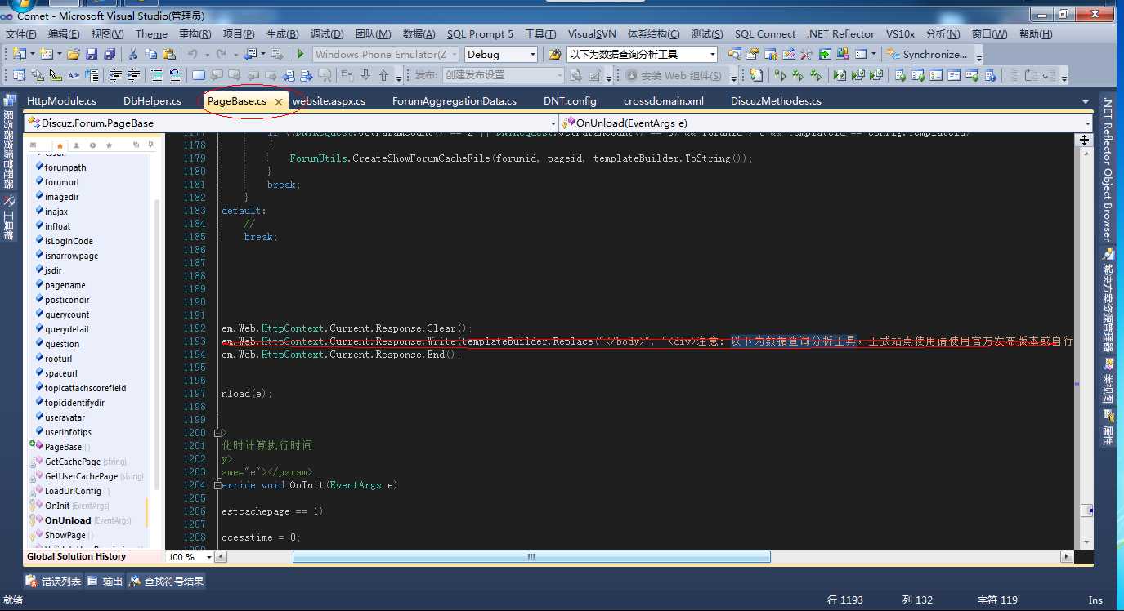Cut the selection with the scissors icon
Viewport: 1124px width, 611px height.
click(132, 55)
